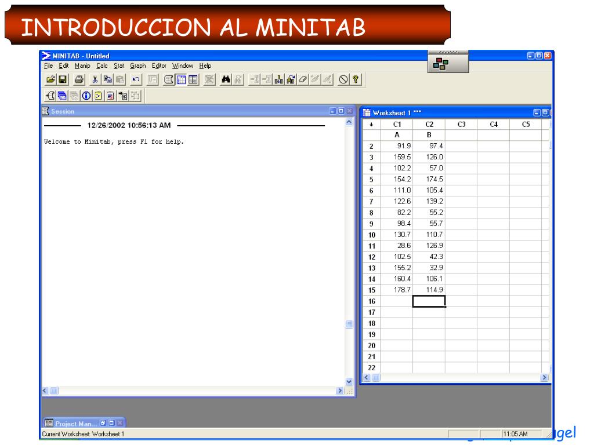
Task: Select column header C5
Action: pos(526,125)
